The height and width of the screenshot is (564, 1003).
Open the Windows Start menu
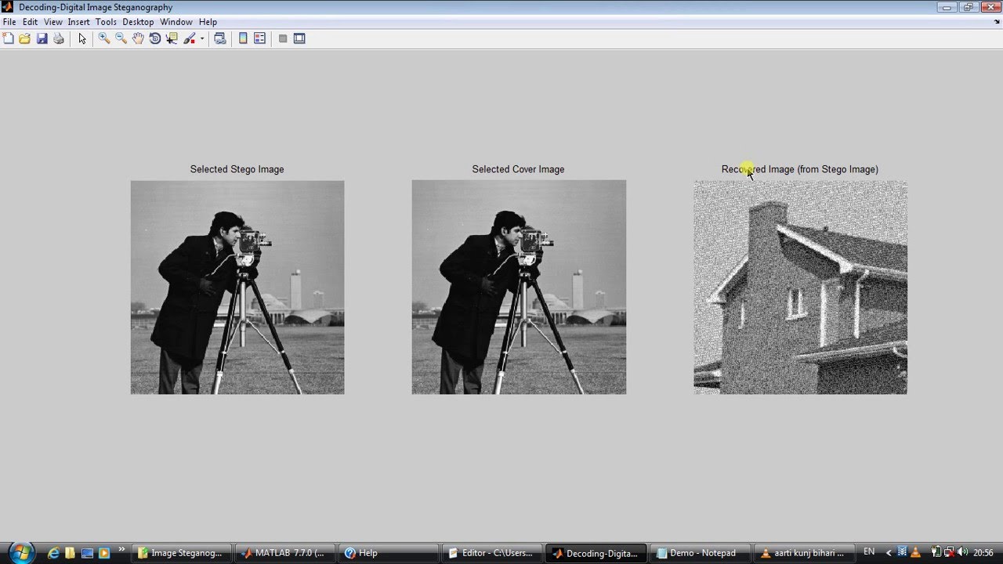[20, 552]
